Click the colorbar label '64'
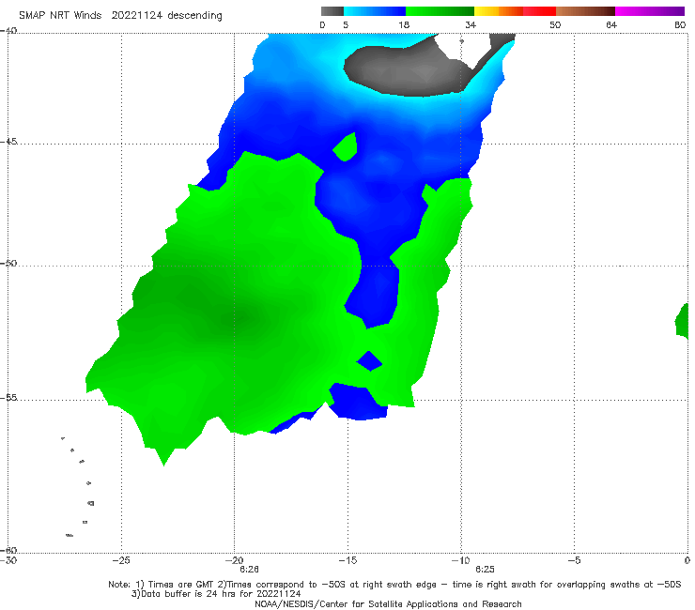 coord(611,25)
